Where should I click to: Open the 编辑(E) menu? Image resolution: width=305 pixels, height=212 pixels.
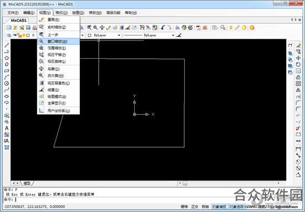point(29,13)
